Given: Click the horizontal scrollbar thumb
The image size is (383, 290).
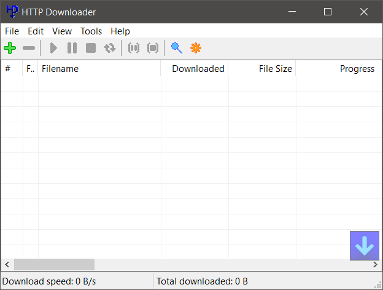Looking at the screenshot, I should [x=54, y=265].
